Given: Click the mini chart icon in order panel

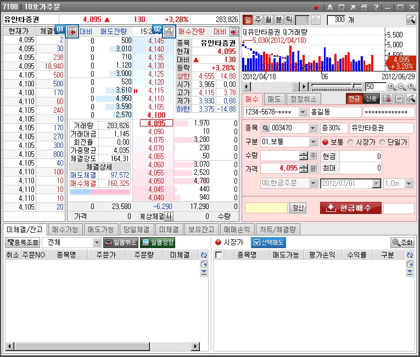Looking at the screenshot, I should click(x=399, y=98).
